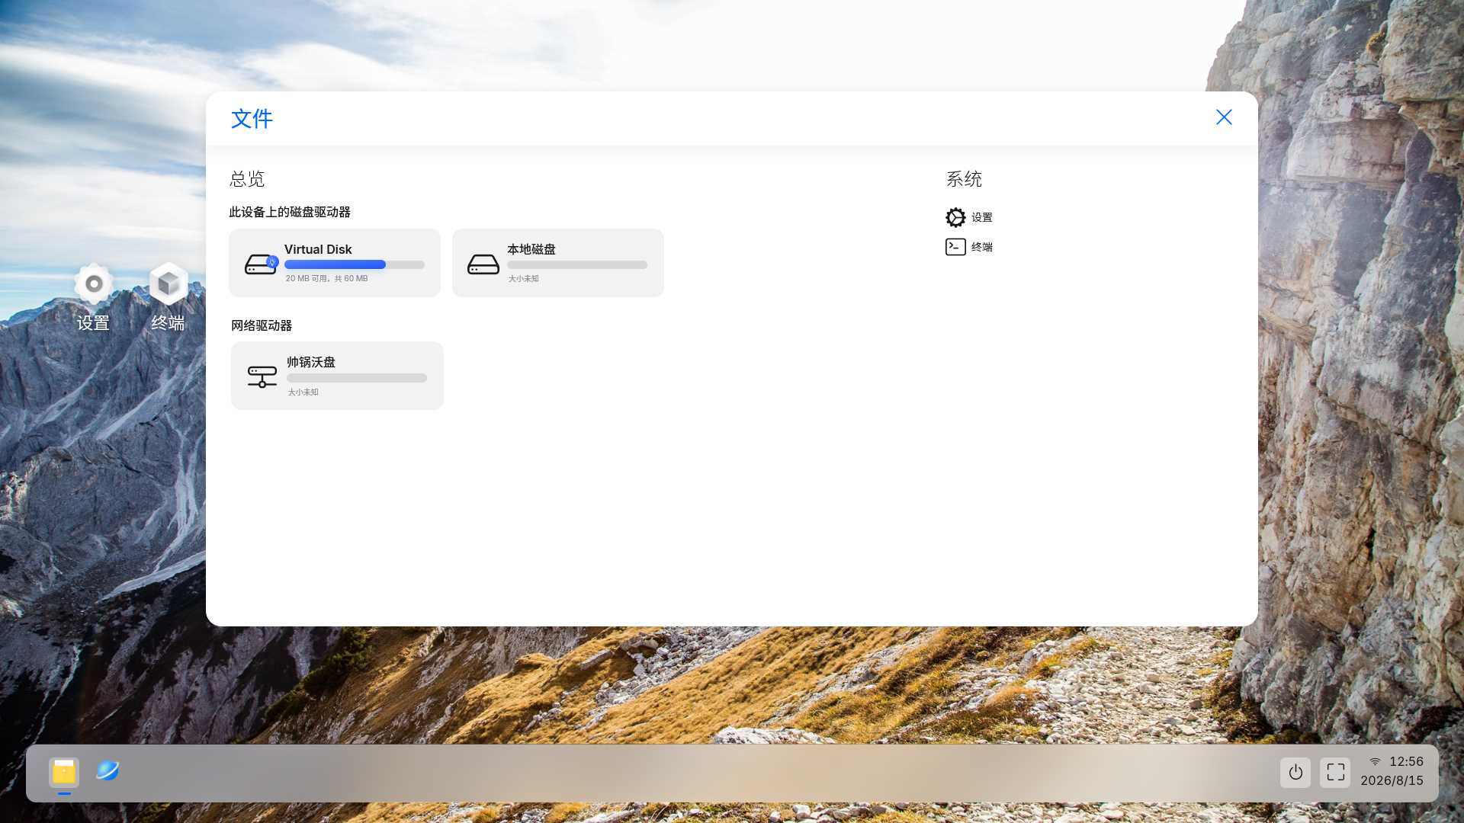
Task: Select the 终端 link in 系统 section
Action: coord(982,247)
